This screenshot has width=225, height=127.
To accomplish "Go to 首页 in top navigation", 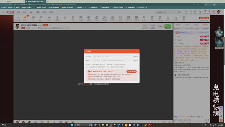I will coord(19,12).
